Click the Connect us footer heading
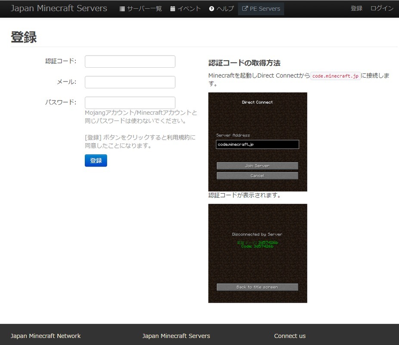The height and width of the screenshot is (345, 399). tap(290, 336)
